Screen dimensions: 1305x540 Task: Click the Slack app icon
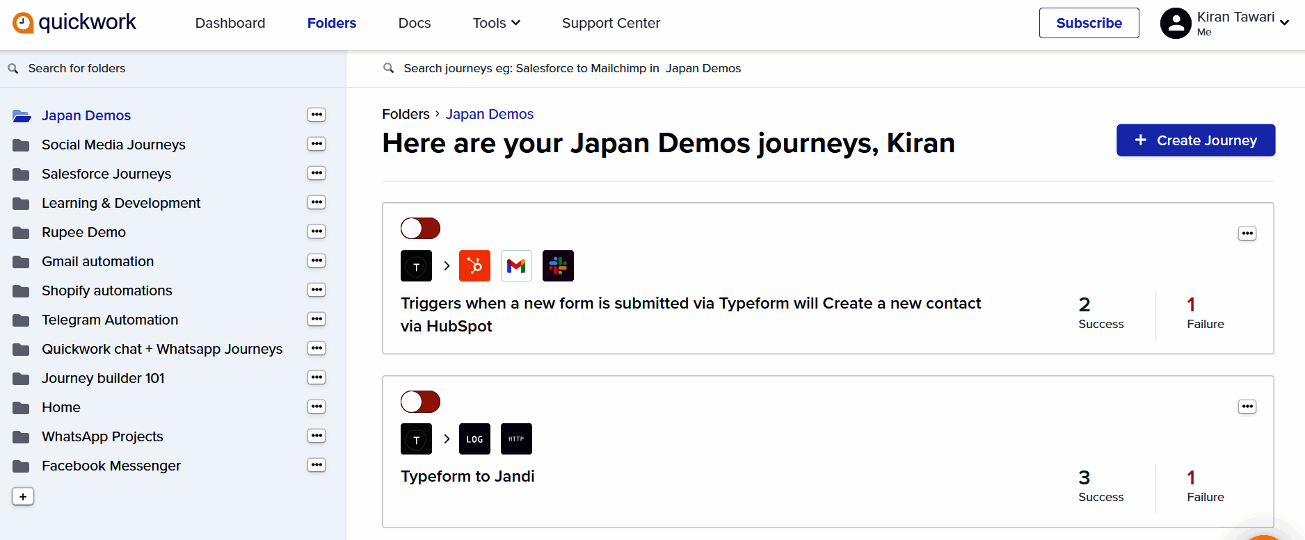pyautogui.click(x=558, y=265)
